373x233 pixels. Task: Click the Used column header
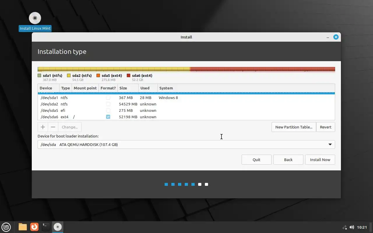coord(148,88)
